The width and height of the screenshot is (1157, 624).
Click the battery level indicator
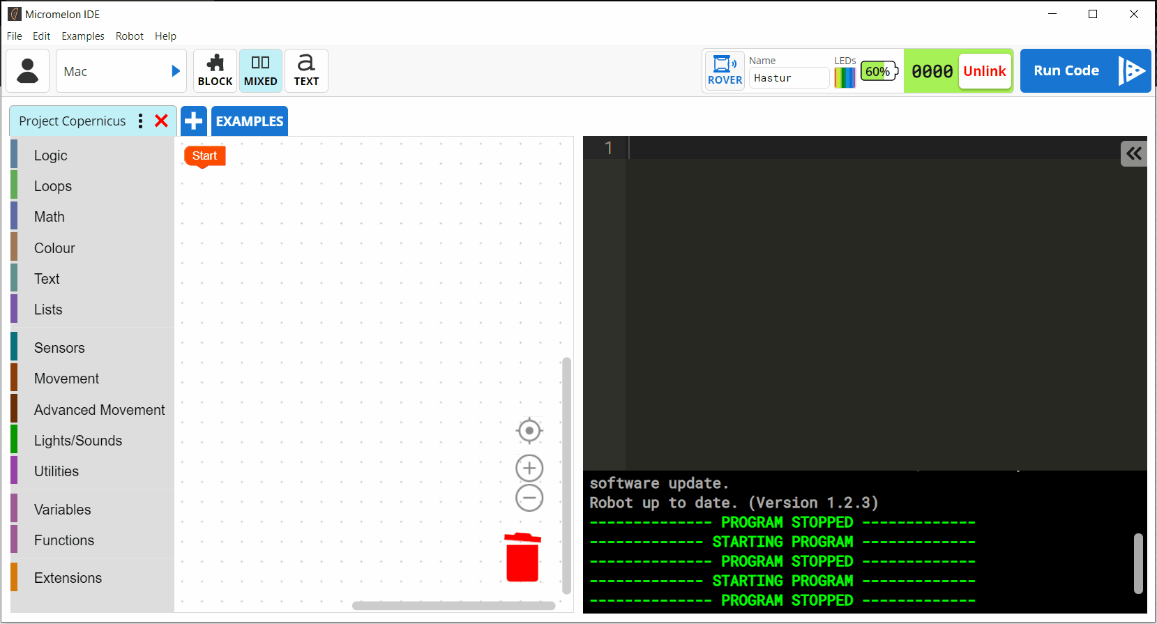[879, 71]
